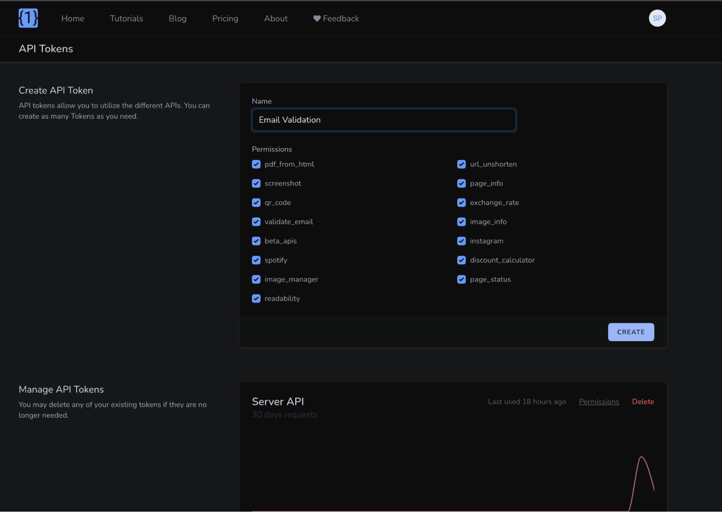Uncheck the instagram permission
This screenshot has height=512, width=722.
pyautogui.click(x=461, y=241)
